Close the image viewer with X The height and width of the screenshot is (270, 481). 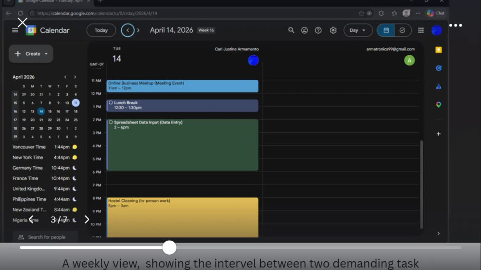23,23
